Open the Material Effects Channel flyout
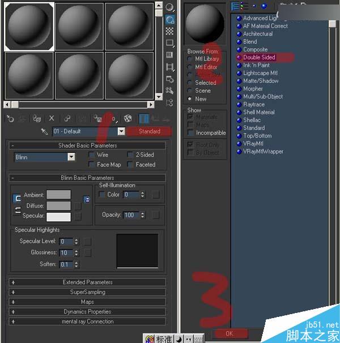 114,119
